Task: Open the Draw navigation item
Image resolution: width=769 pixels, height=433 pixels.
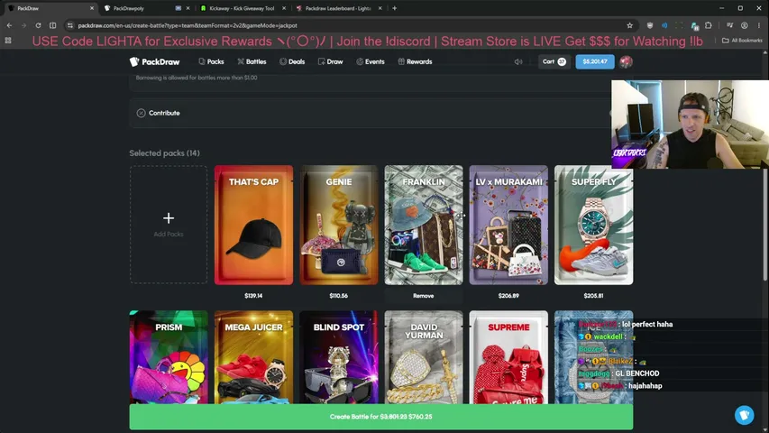Action: point(331,62)
